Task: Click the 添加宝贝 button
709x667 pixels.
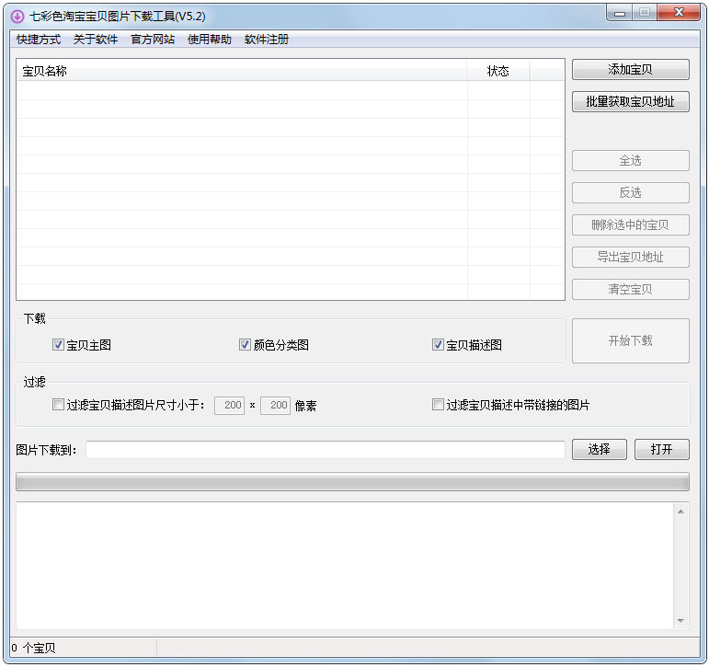Action: 630,70
